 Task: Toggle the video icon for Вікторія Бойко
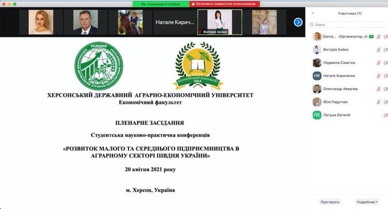coord(386,50)
